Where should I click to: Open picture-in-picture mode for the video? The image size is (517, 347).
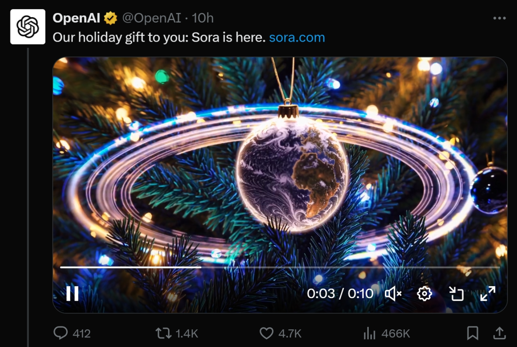[457, 294]
